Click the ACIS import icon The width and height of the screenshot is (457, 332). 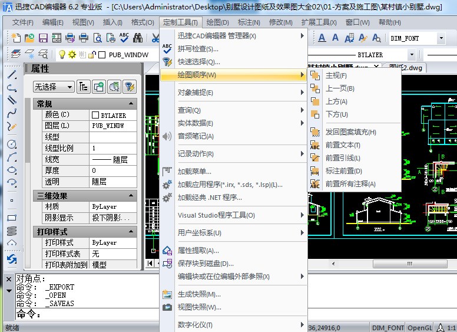point(57,38)
